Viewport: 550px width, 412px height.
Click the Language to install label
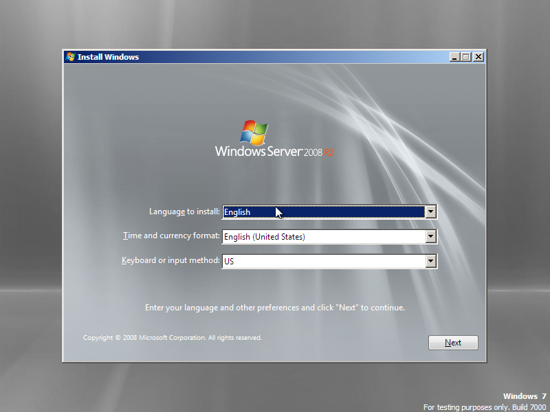click(x=186, y=211)
